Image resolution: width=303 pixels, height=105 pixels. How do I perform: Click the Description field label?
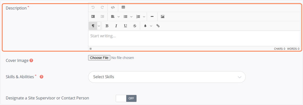[16, 8]
